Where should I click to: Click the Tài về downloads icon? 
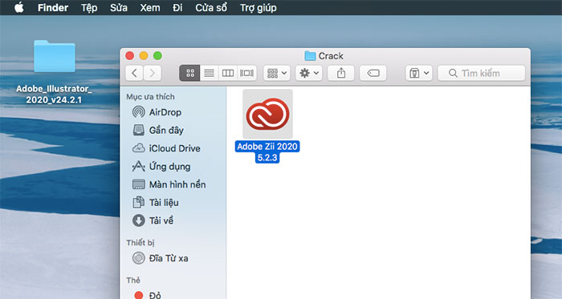click(x=138, y=220)
